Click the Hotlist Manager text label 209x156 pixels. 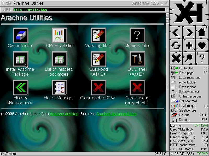[59, 98]
